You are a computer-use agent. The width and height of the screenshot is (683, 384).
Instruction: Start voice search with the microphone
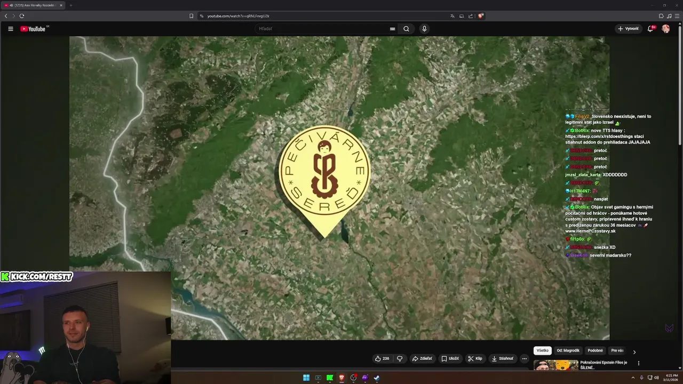424,29
